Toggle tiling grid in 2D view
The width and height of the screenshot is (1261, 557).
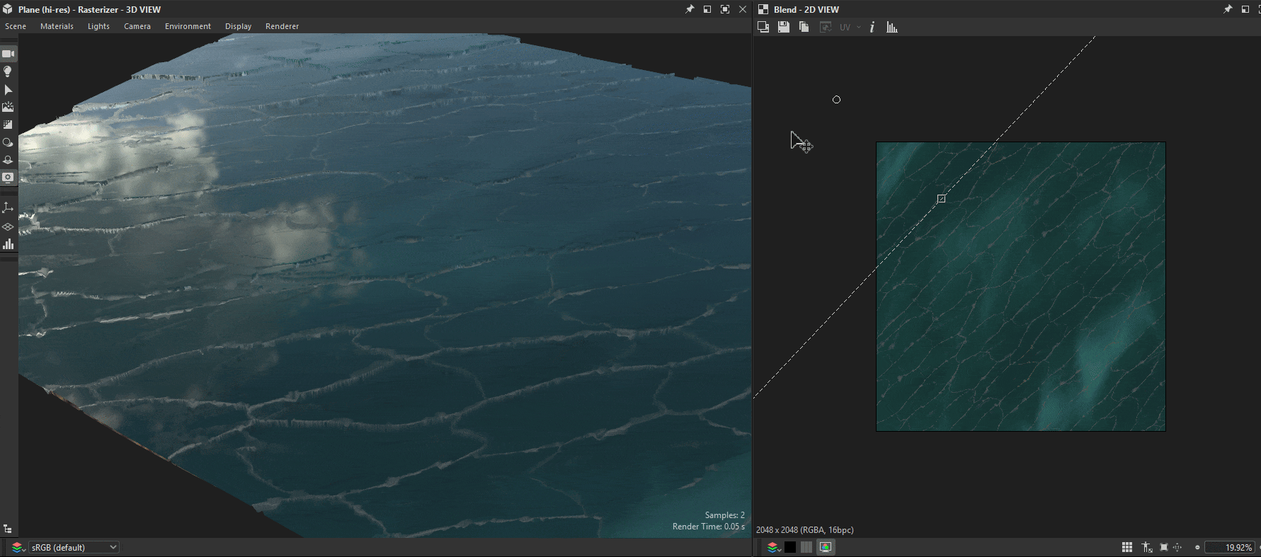tap(1127, 547)
